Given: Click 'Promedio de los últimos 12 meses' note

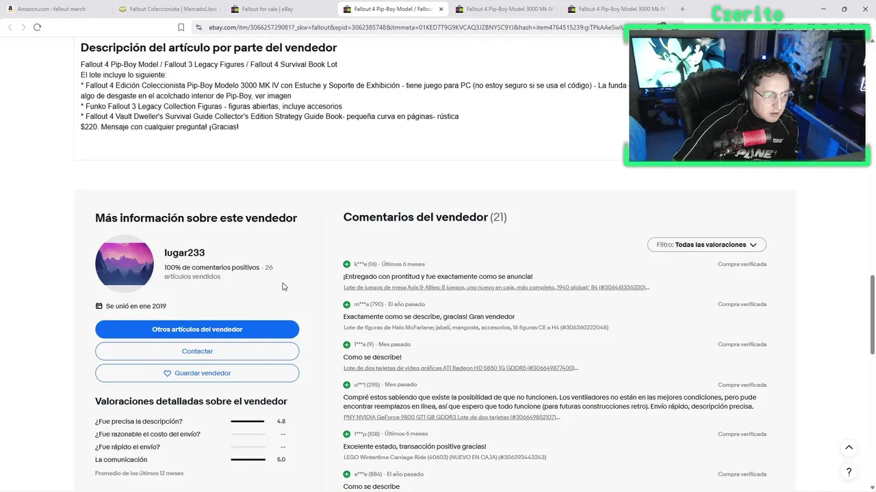Looking at the screenshot, I should 139,473.
